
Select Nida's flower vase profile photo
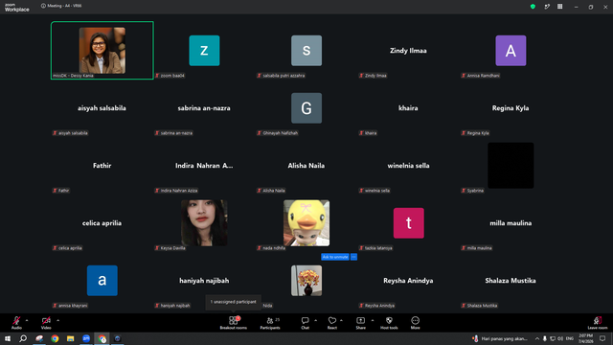pyautogui.click(x=306, y=281)
